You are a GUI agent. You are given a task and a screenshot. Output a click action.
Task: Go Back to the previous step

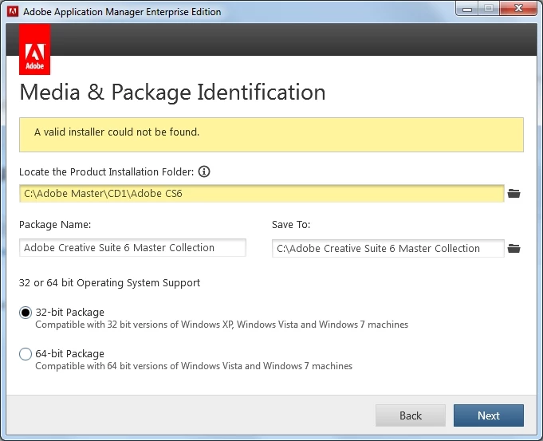coord(411,415)
